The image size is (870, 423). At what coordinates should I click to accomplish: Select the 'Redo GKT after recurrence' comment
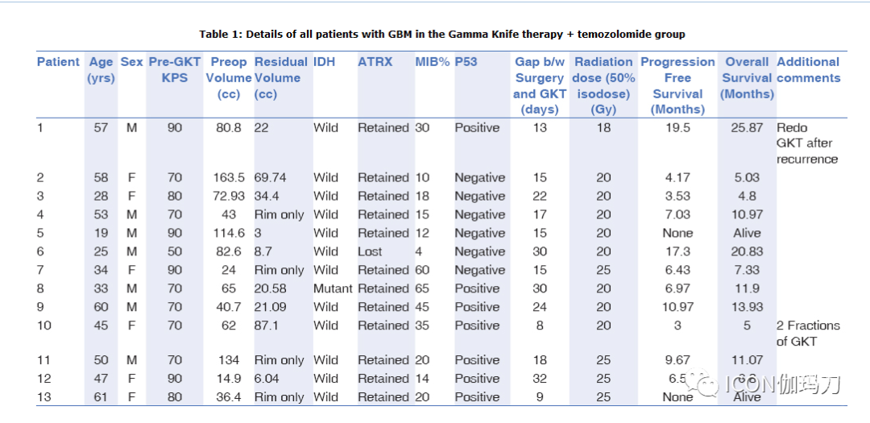pos(807,143)
